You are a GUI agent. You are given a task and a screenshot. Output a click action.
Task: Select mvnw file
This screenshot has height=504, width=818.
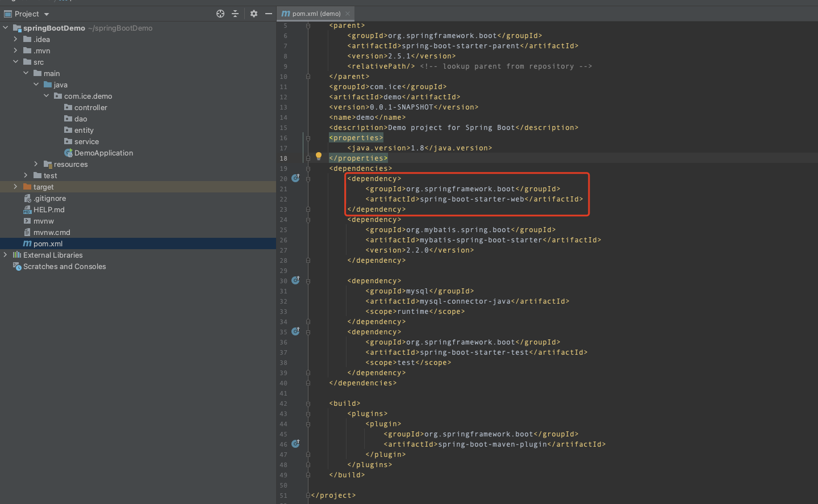(44, 221)
